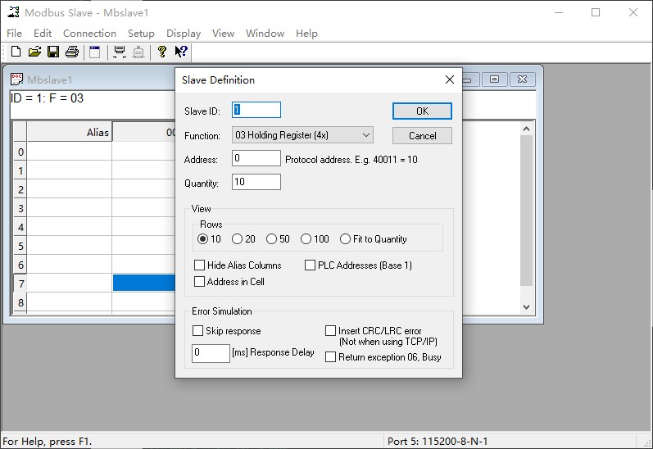Click scroll down arrow in Mbslave1 window

tap(526, 307)
